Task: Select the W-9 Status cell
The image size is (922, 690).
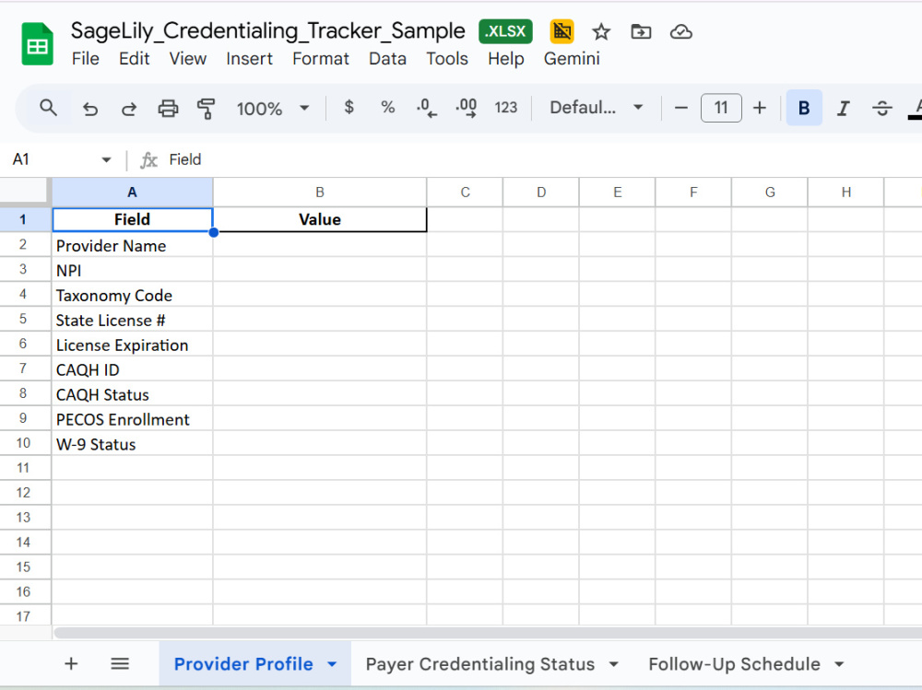Action: point(132,444)
